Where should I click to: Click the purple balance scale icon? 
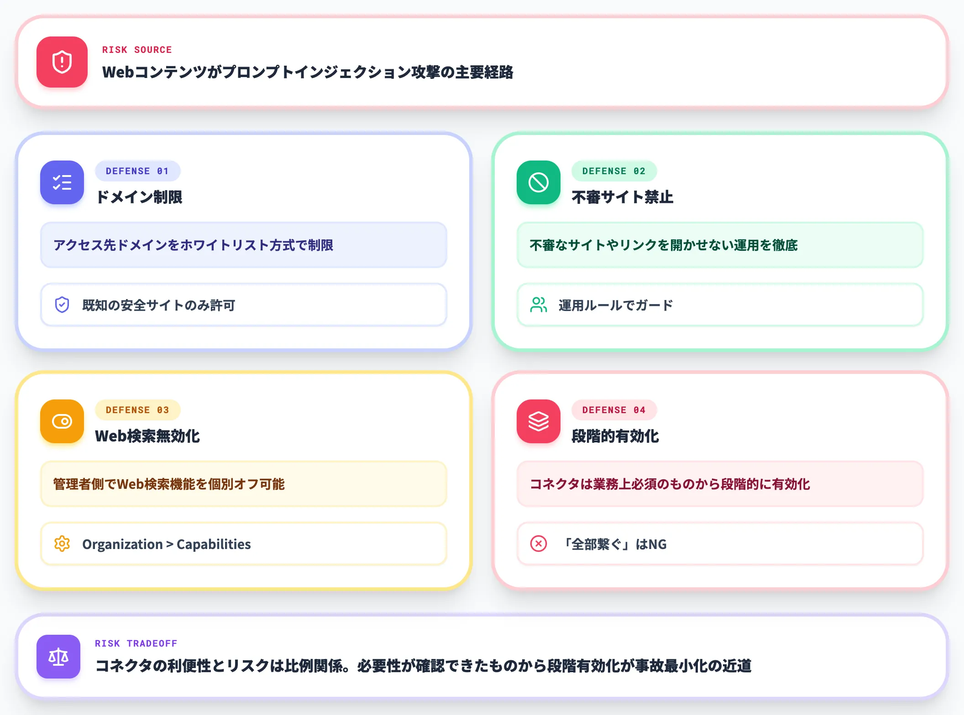point(58,657)
